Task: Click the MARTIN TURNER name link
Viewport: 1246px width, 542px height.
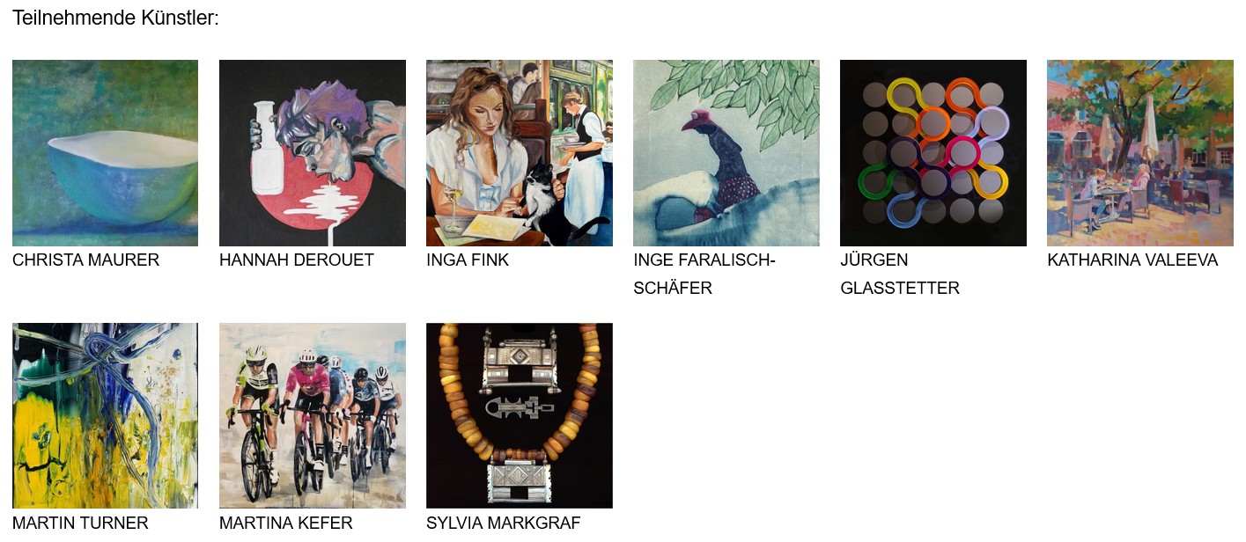Action: tap(80, 524)
